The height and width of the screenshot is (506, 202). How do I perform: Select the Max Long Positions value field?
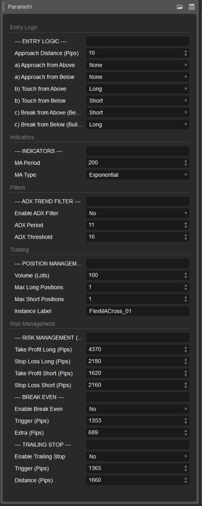(135, 287)
